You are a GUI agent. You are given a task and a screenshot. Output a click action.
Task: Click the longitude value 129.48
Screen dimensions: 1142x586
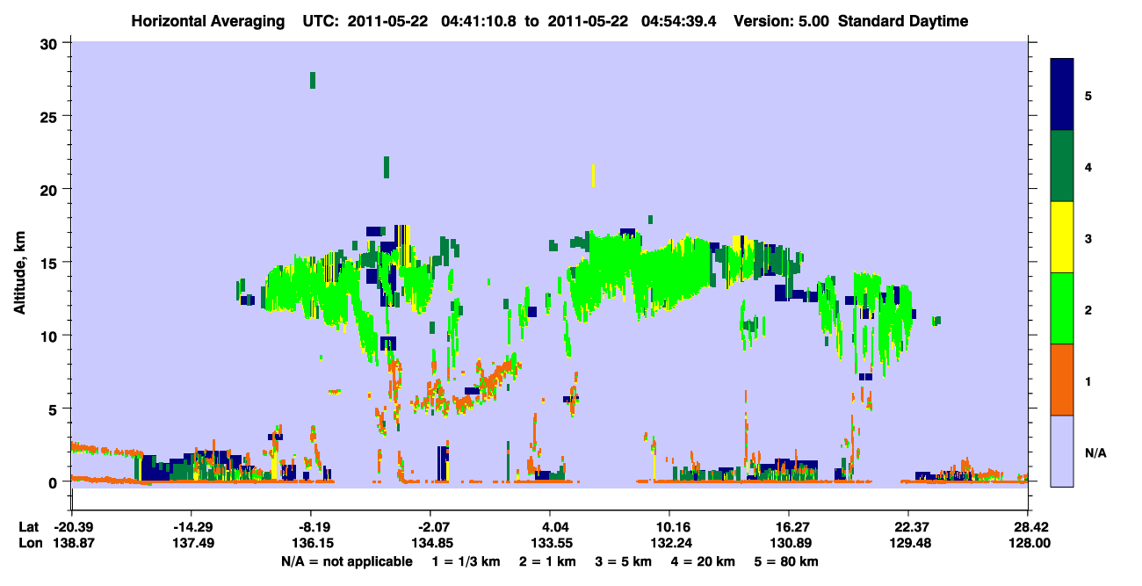coord(908,543)
